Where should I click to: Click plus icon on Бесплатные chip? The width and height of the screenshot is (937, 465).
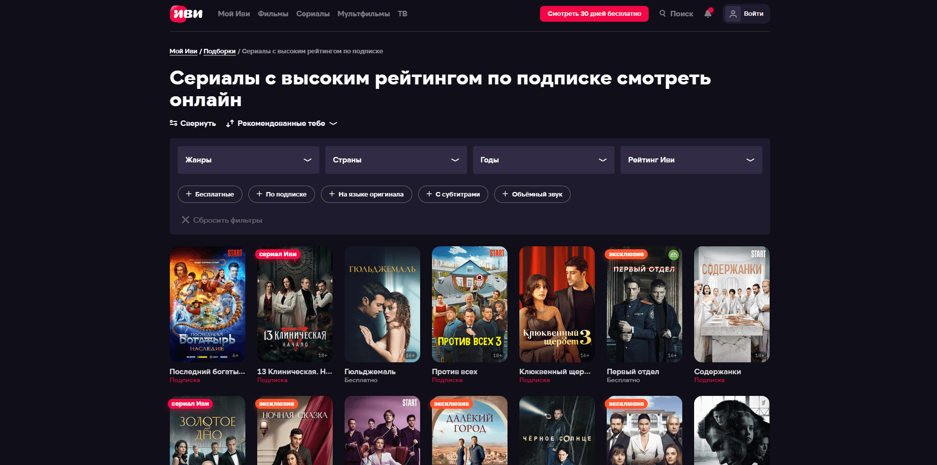[x=189, y=194]
